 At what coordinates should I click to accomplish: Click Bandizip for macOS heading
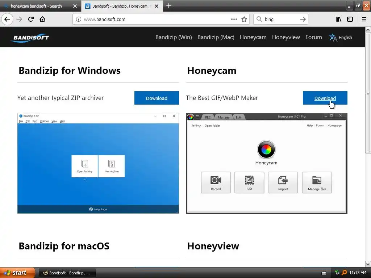coord(64,246)
